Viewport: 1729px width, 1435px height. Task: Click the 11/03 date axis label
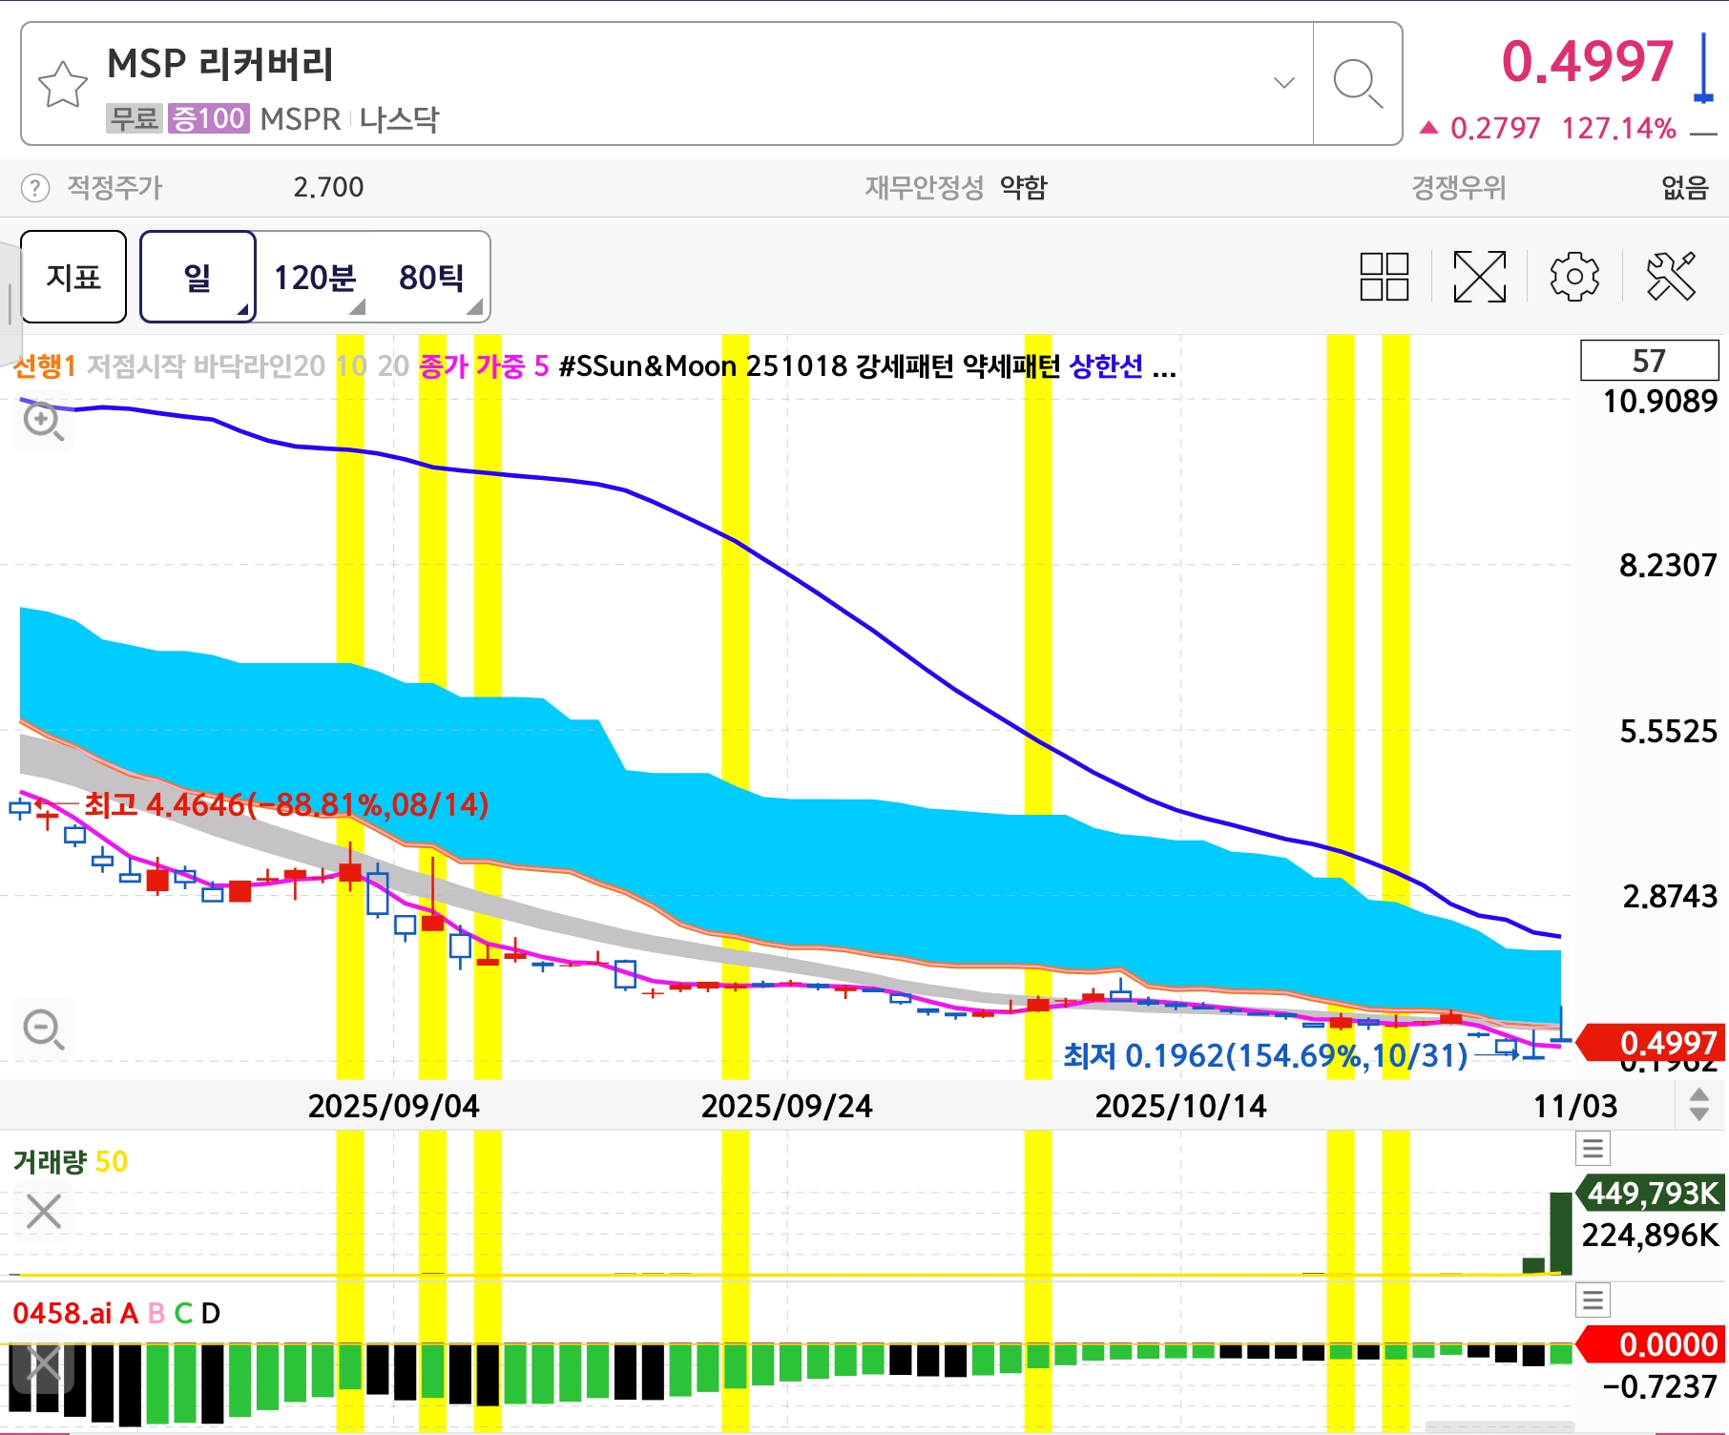(1574, 1106)
